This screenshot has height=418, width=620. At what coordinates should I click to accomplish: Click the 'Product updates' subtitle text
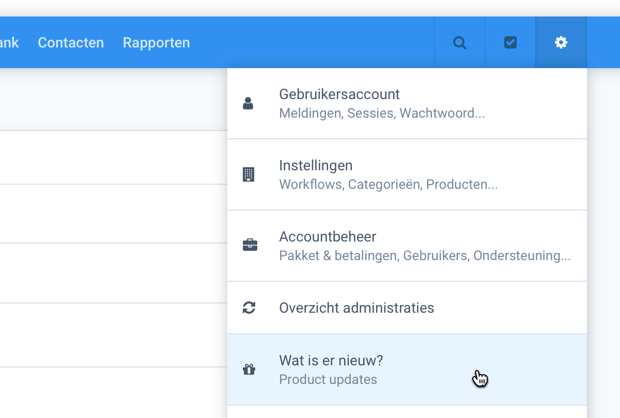point(328,379)
